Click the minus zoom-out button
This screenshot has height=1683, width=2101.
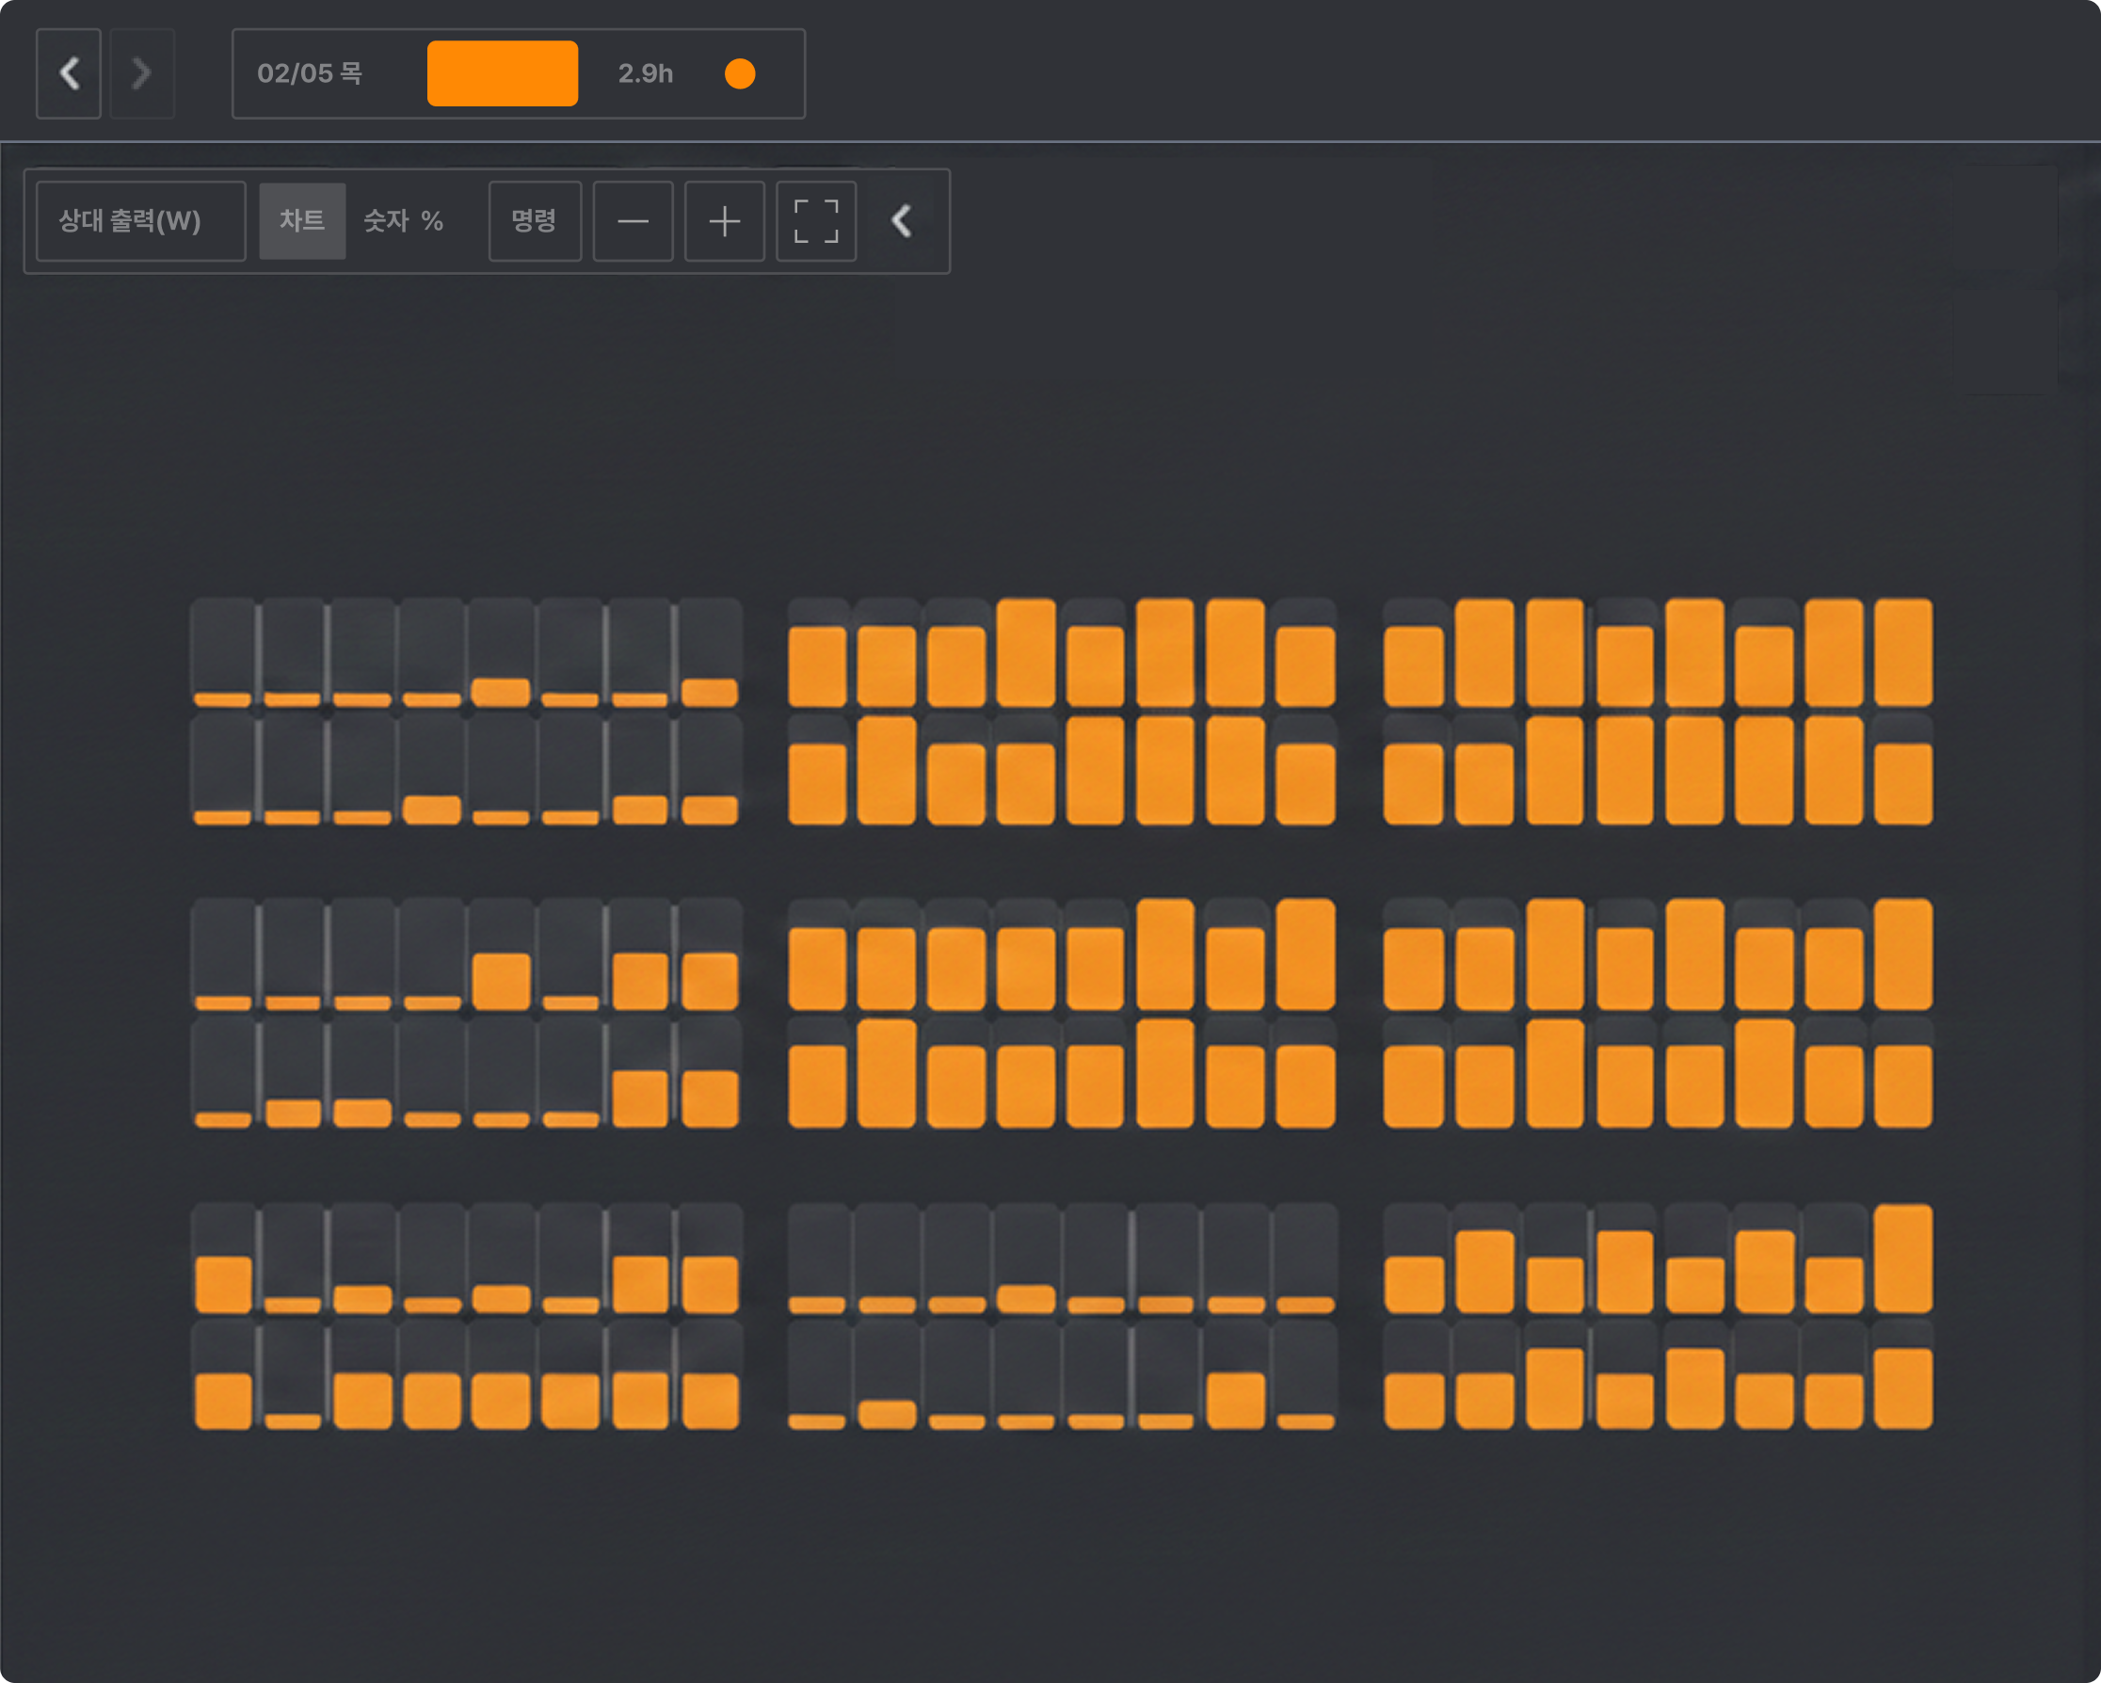pos(633,221)
